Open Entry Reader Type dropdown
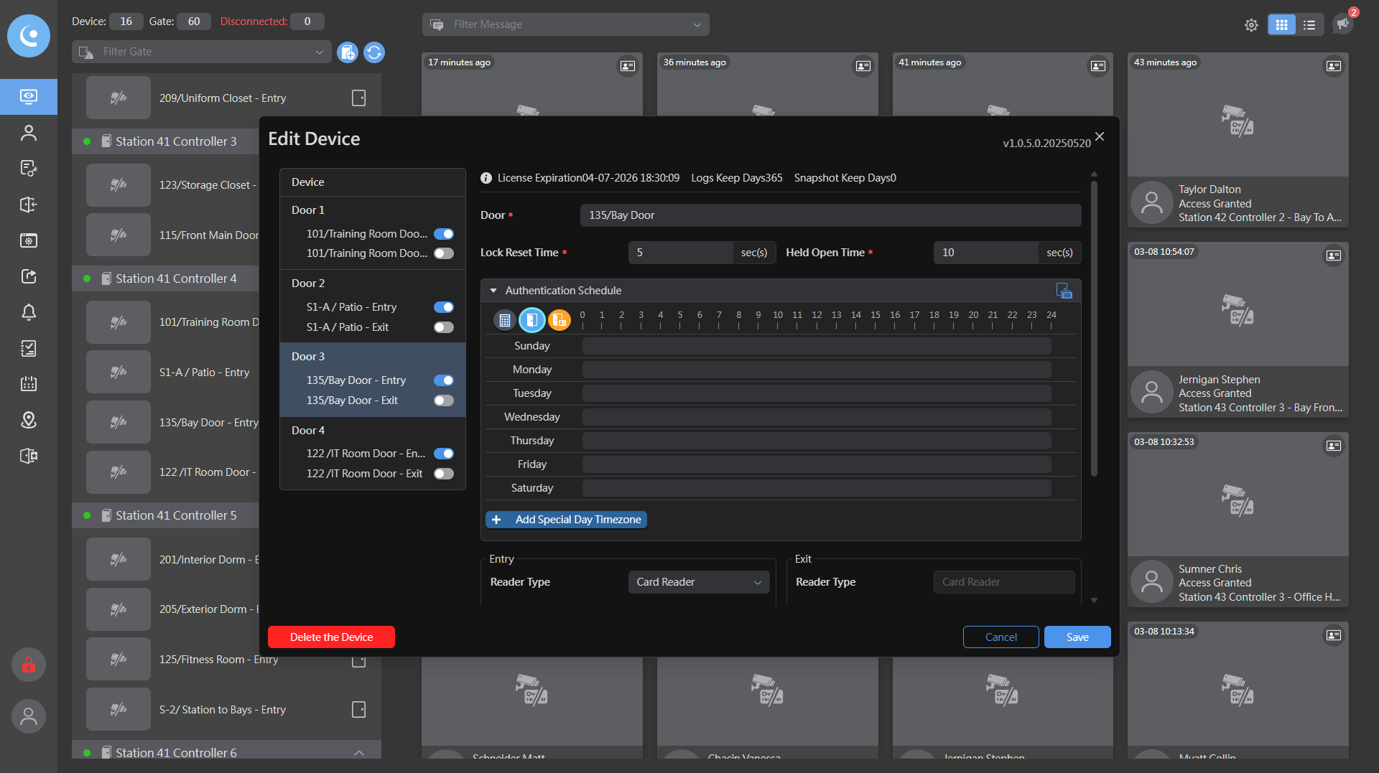Screen dimensions: 1379x773 (698, 582)
